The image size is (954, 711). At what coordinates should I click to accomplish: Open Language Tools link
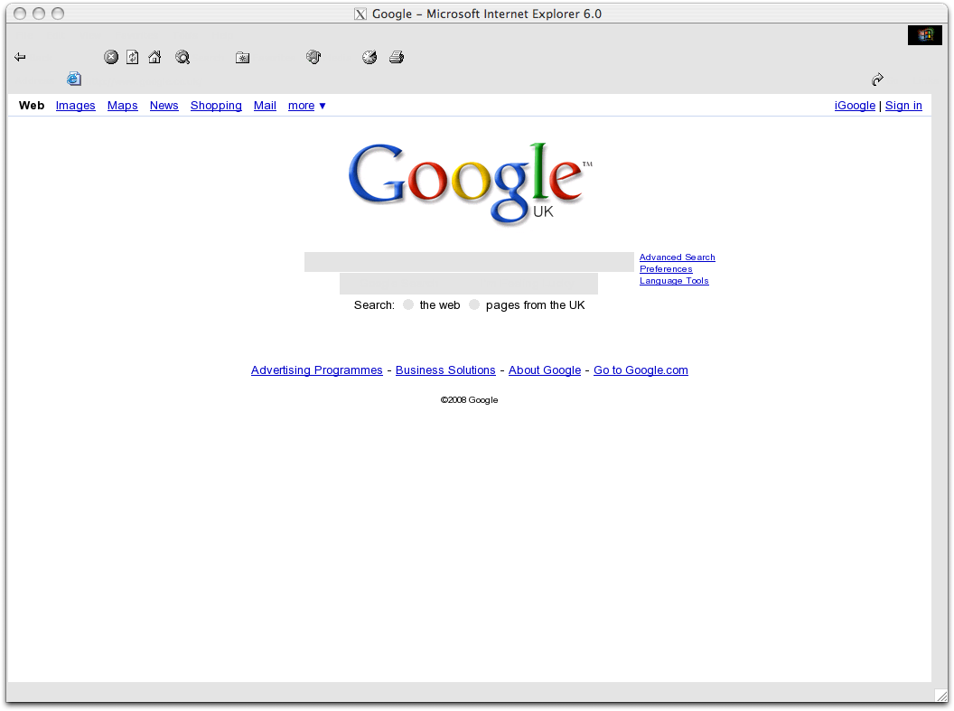(674, 280)
